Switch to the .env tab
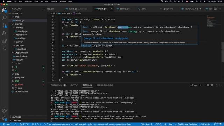Viewport: 224px width, 126px height. [144, 9]
